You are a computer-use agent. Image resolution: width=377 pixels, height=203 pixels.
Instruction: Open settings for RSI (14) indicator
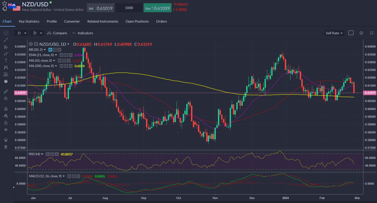click(x=52, y=154)
